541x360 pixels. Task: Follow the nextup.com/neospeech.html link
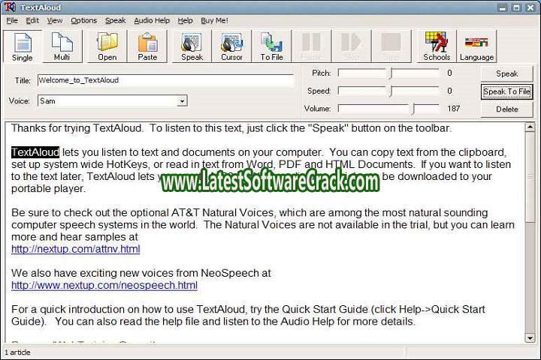104,285
